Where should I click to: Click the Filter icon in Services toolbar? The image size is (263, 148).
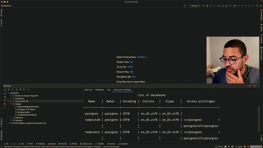pos(20,90)
